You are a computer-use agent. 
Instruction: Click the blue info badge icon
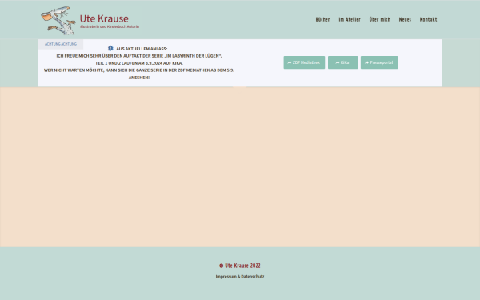pos(110,48)
